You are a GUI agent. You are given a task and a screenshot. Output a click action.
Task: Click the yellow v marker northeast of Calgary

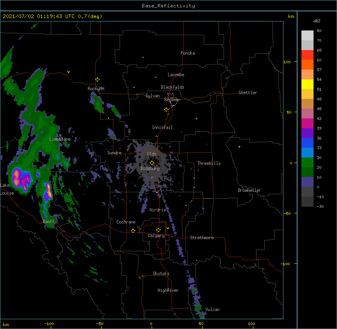pos(168,228)
